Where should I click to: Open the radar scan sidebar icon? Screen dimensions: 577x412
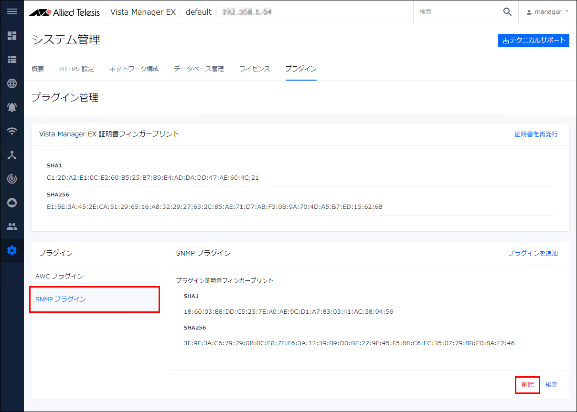12,179
